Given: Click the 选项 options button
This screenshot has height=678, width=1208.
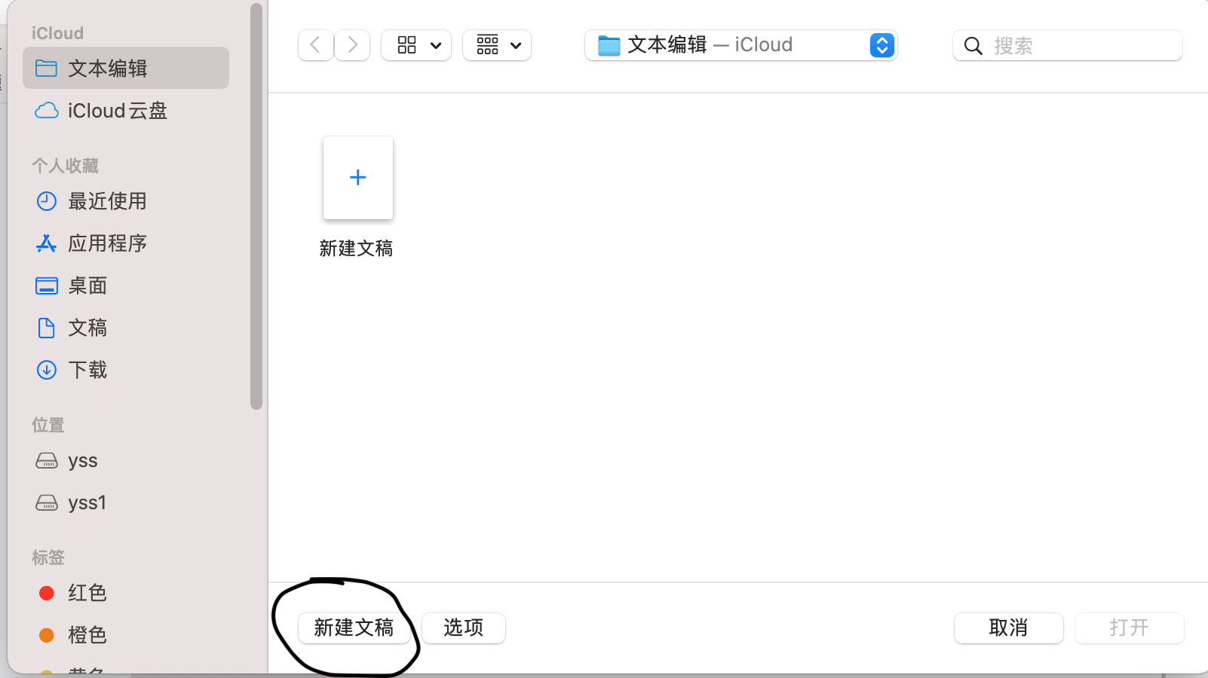Looking at the screenshot, I should [464, 628].
